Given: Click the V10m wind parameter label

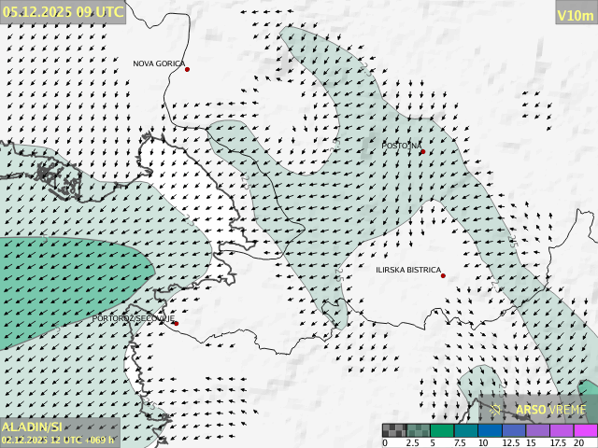Looking at the screenshot, I should (x=575, y=15).
